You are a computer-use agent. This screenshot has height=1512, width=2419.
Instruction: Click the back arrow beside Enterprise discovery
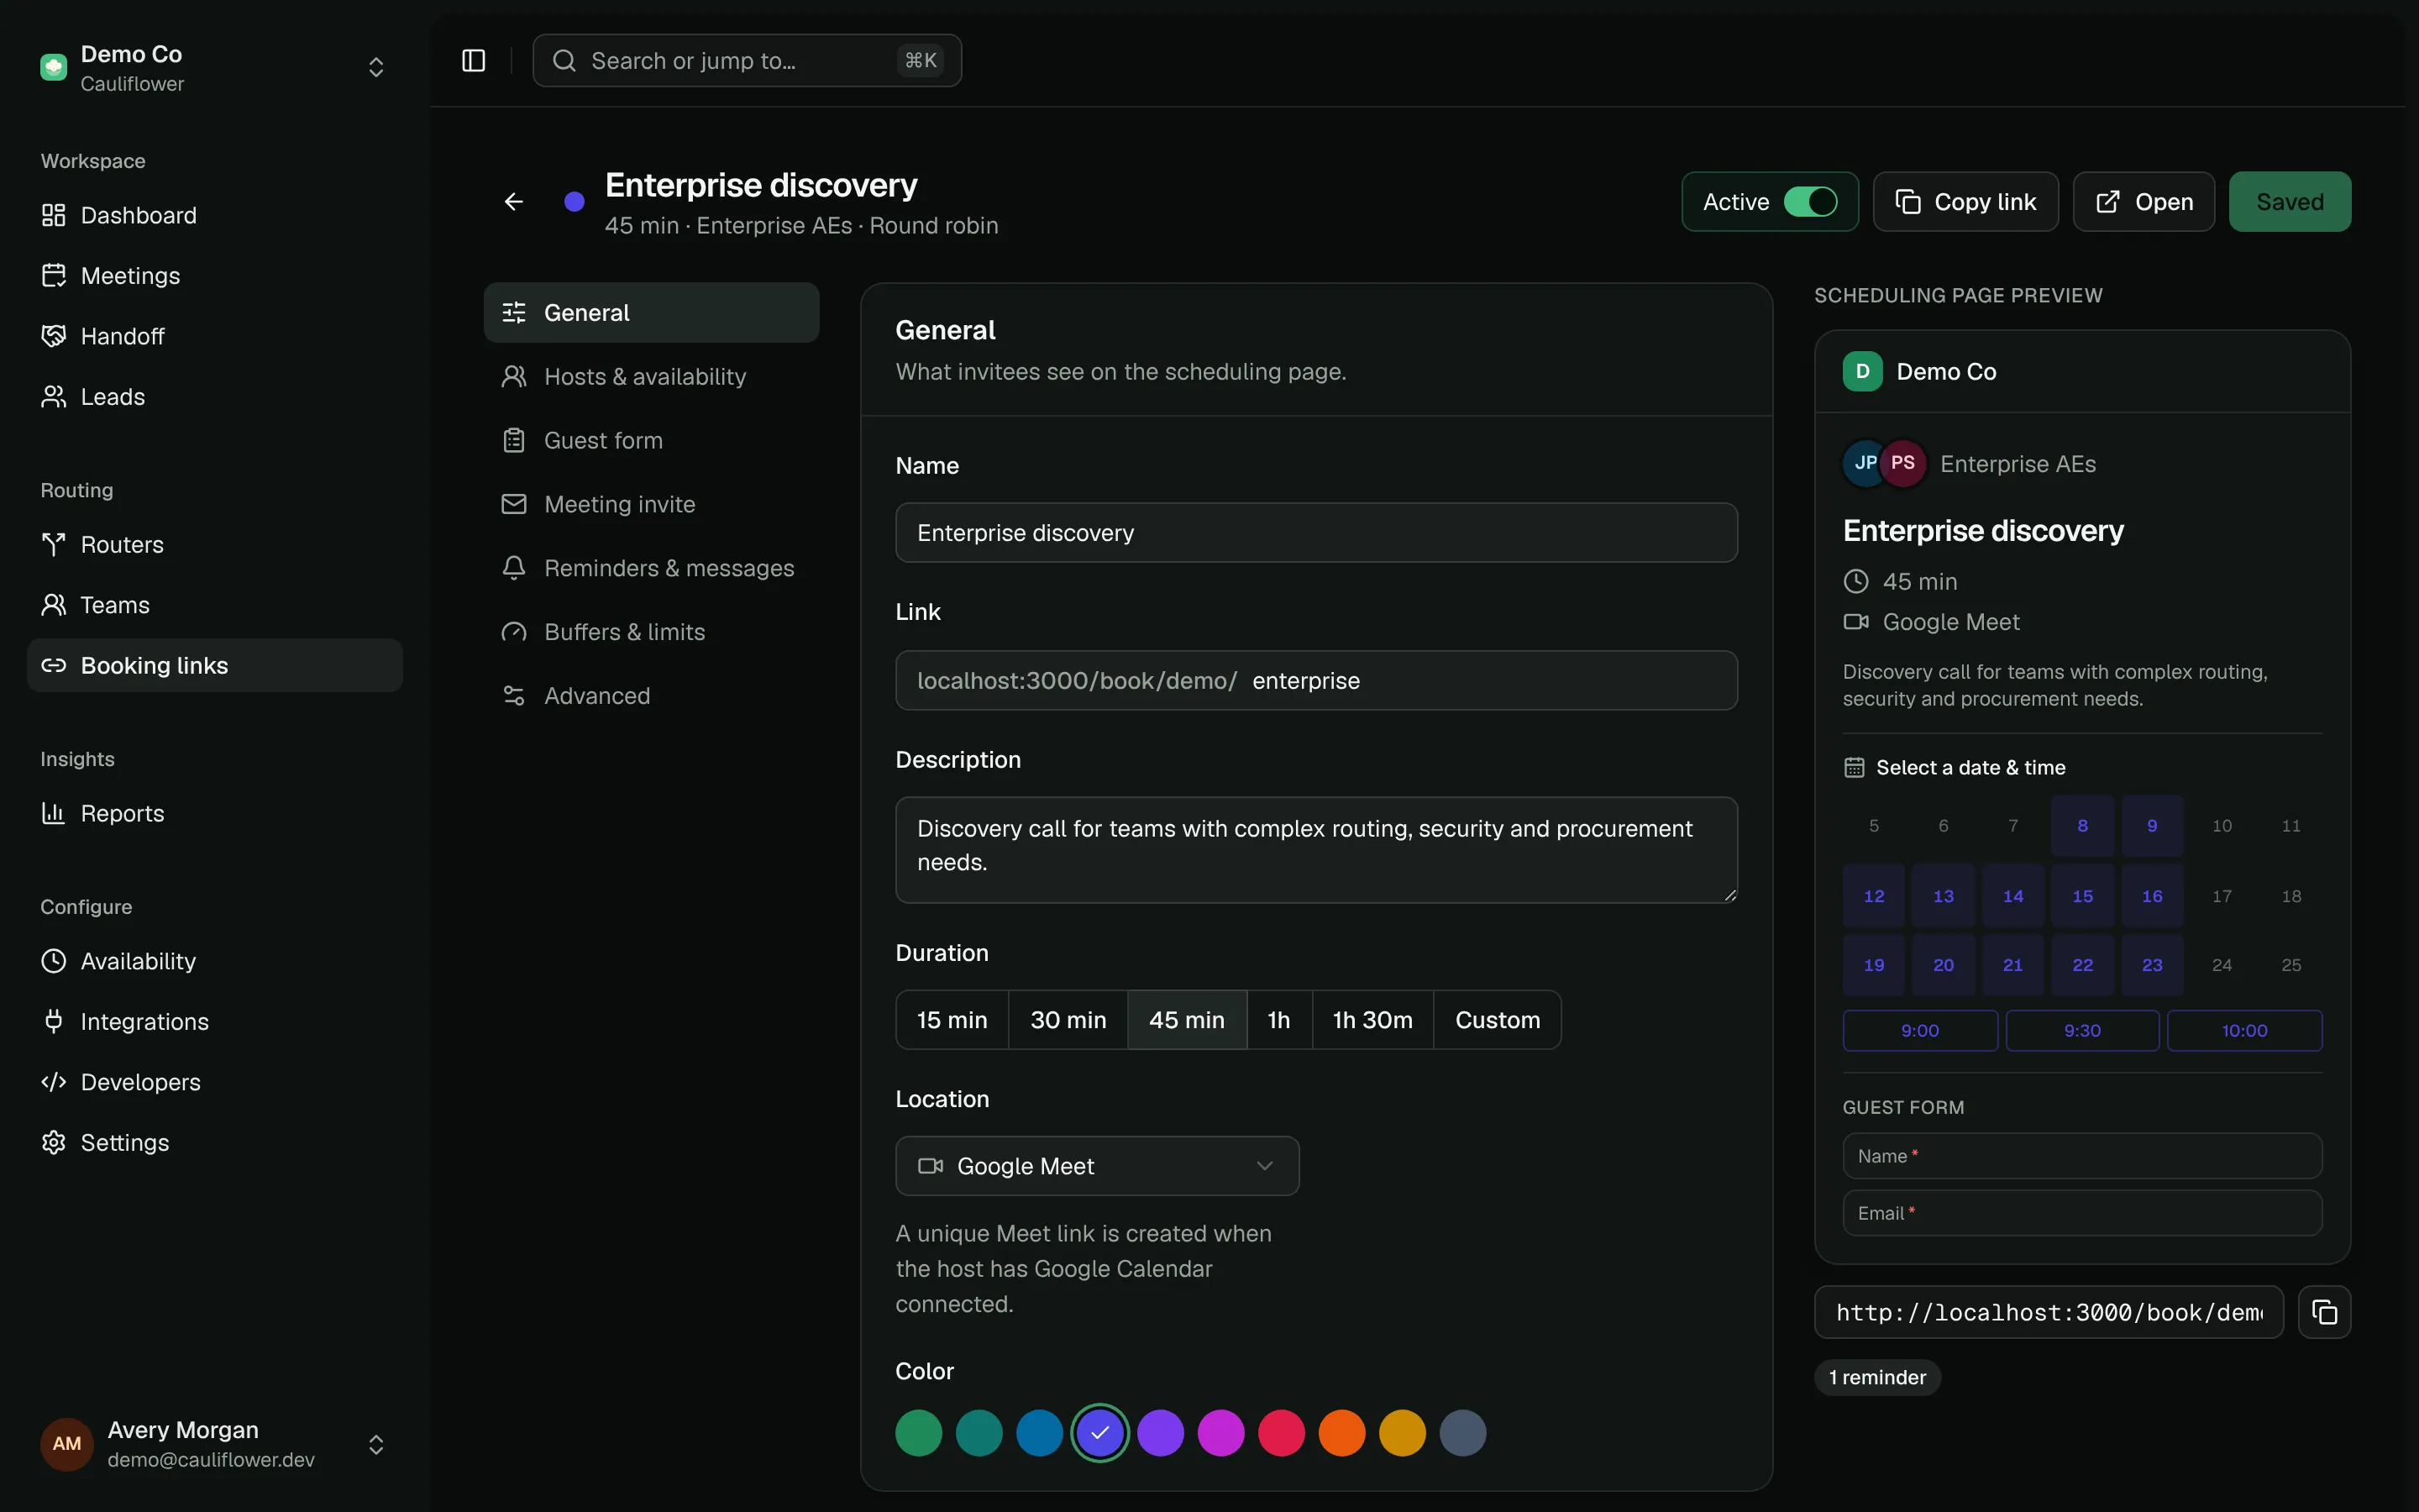coord(514,202)
